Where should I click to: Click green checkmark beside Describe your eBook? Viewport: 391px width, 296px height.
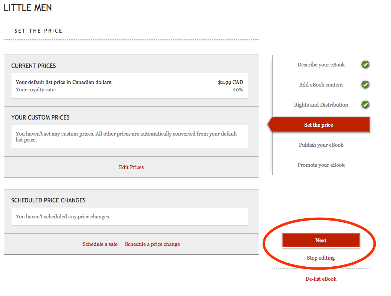coord(365,65)
